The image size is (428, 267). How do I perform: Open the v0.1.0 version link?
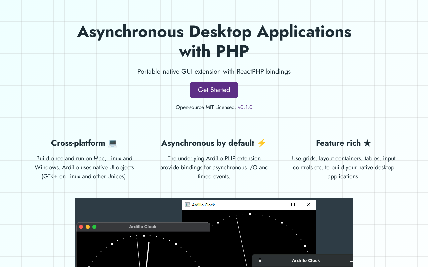click(245, 107)
